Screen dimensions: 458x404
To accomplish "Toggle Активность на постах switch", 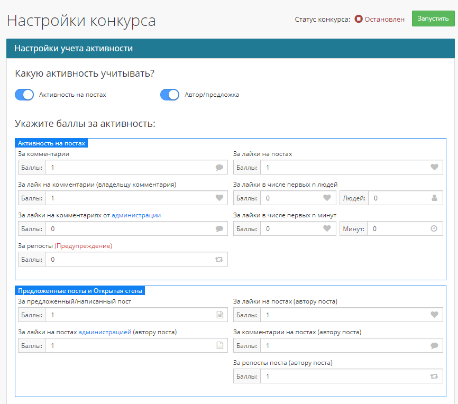I will coord(24,95).
